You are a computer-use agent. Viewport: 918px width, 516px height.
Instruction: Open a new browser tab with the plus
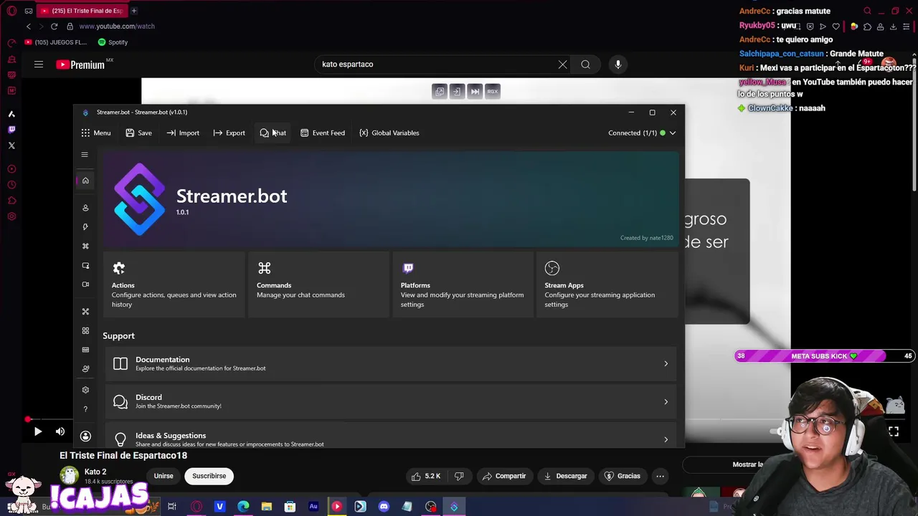pos(134,11)
